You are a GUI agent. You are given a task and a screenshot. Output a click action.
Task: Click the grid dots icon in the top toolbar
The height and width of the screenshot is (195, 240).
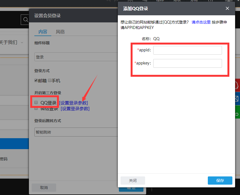click(x=130, y=1)
